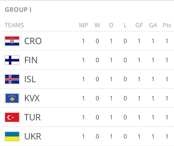Click the Iceland flag icon
The height and width of the screenshot is (146, 174).
click(12, 79)
